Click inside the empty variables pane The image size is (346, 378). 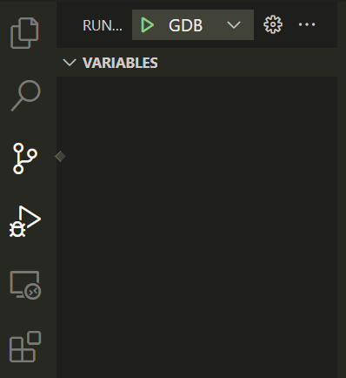[x=196, y=227]
